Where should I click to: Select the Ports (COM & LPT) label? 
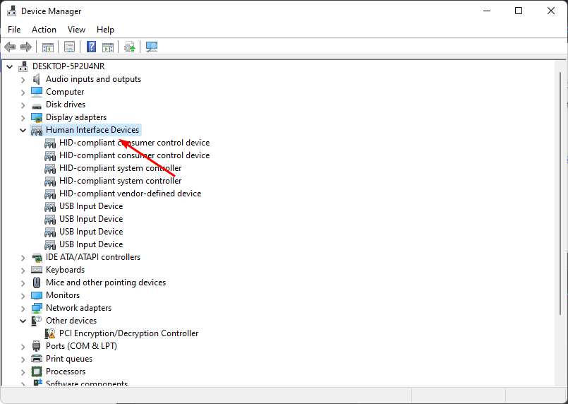[x=81, y=346]
